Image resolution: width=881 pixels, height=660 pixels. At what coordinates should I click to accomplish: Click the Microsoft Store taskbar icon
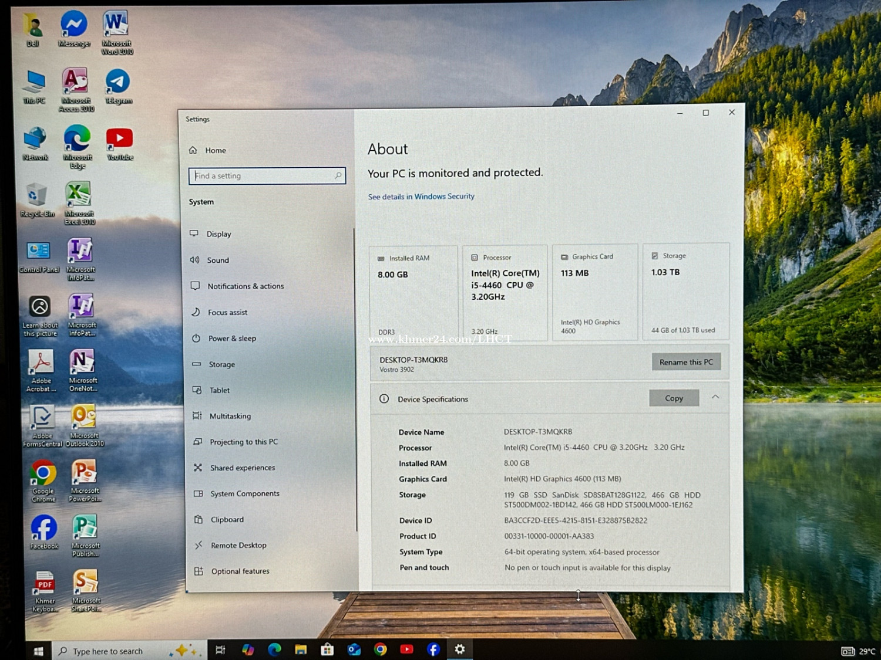(327, 649)
